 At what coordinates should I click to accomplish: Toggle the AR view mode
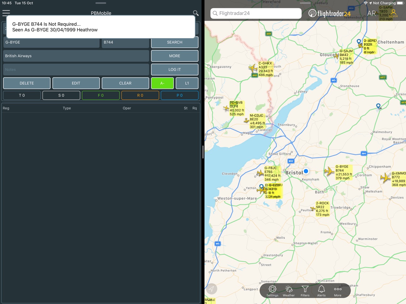372,13
